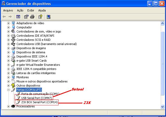Click the Computador node icon
Viewport: 166px width, 117px height.
click(13, 27)
